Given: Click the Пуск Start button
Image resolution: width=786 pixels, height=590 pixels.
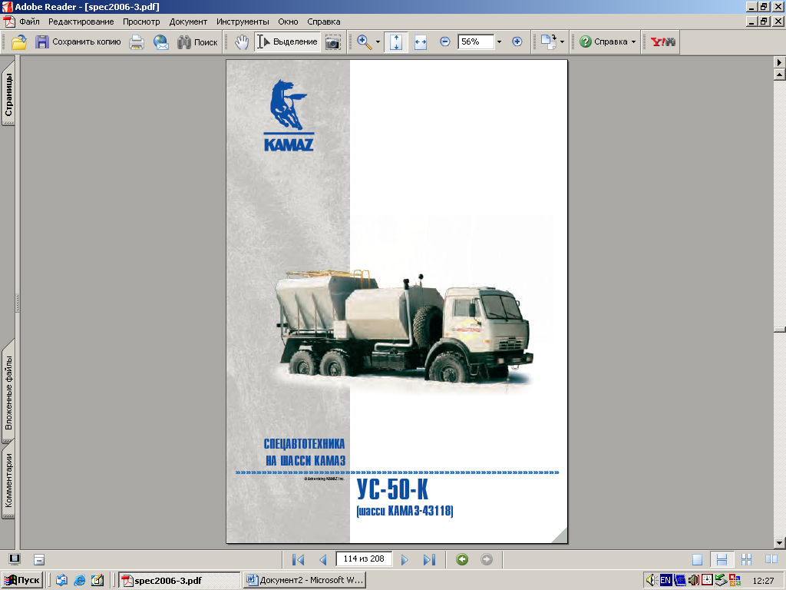Looking at the screenshot, I should [22, 580].
